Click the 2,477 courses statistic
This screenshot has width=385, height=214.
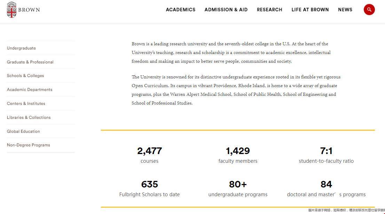tap(150, 155)
